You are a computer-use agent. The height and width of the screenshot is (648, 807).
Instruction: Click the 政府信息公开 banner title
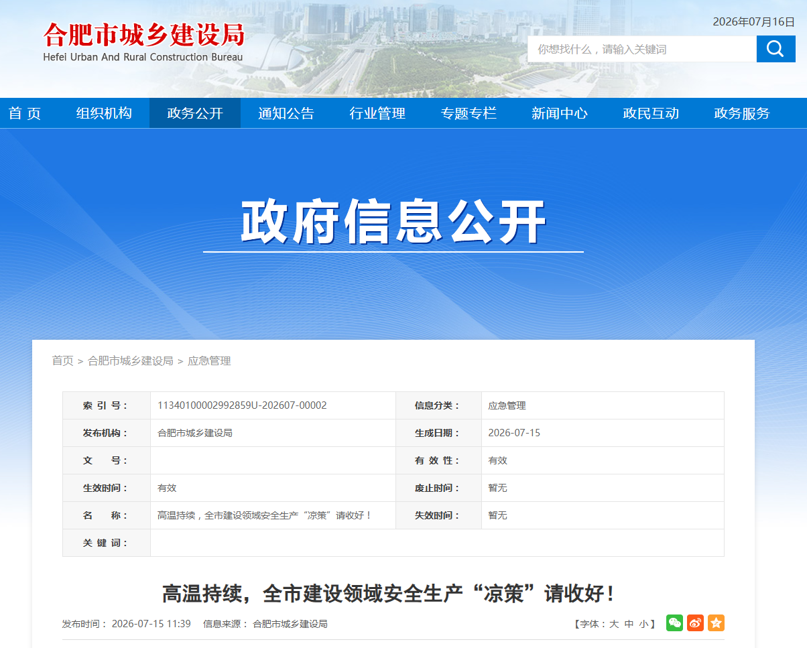click(393, 222)
